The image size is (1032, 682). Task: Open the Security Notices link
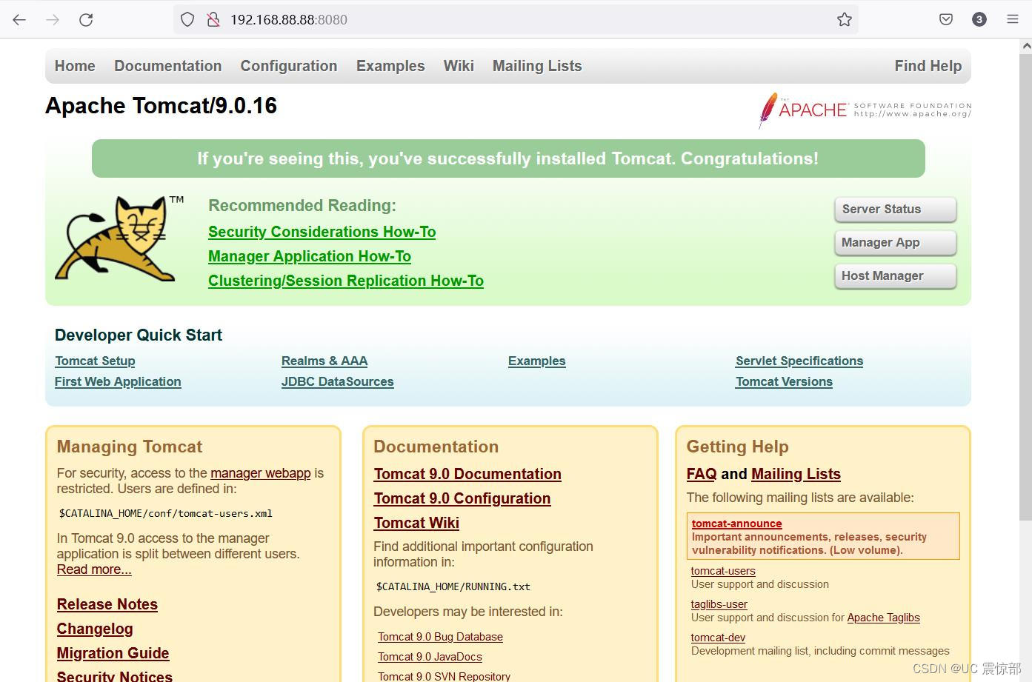(115, 676)
